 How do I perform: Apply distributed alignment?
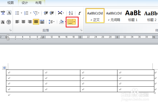pyautogui.click(x=42, y=22)
